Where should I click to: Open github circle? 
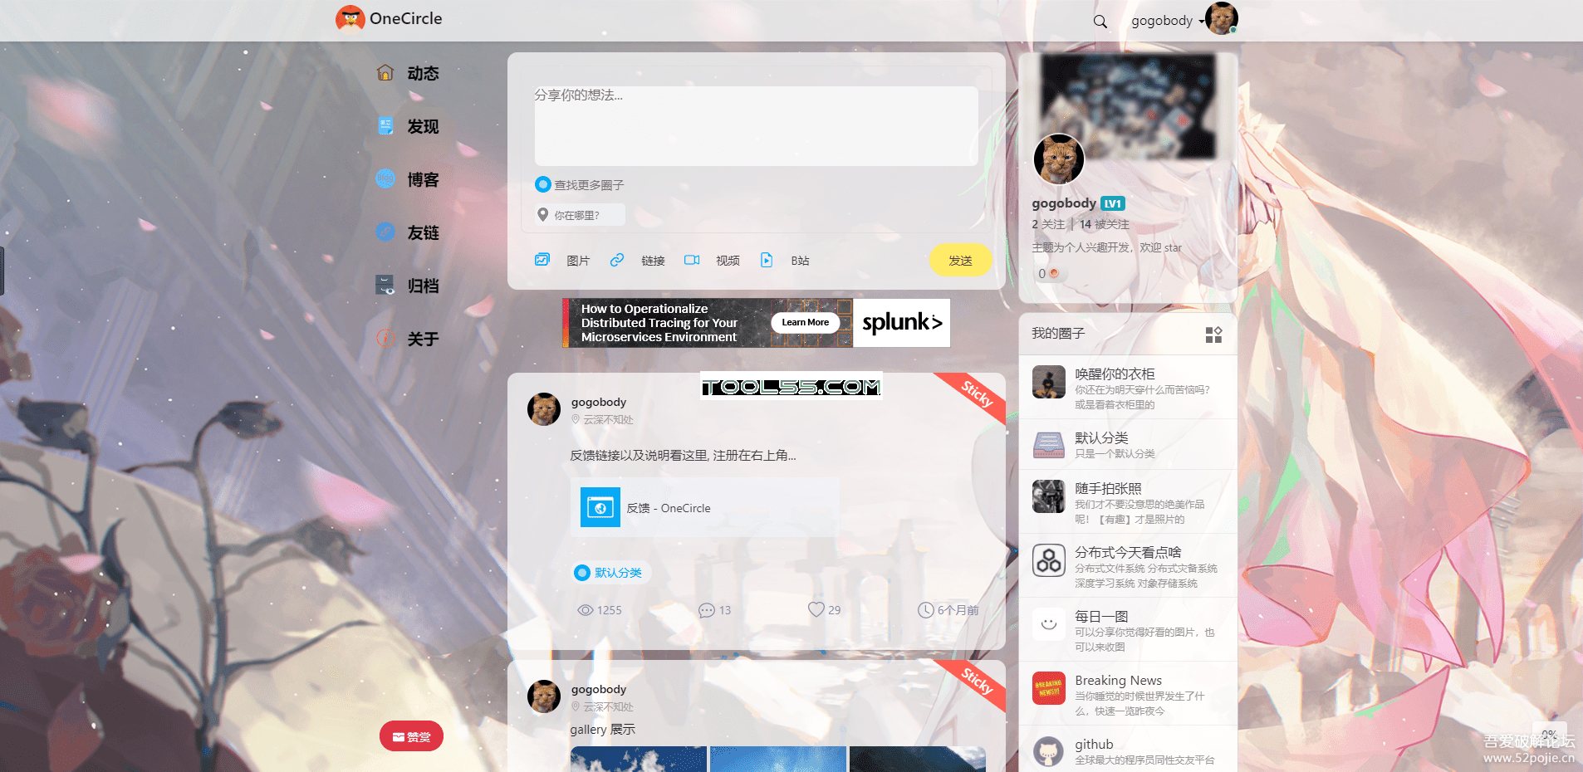[x=1128, y=750]
